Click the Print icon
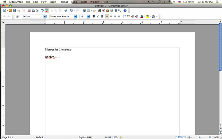 (x=33, y=10)
